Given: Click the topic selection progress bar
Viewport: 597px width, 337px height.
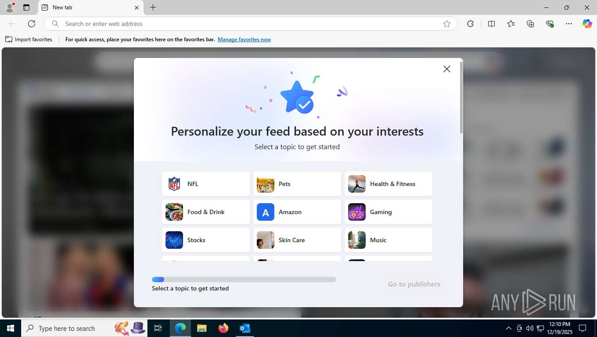Looking at the screenshot, I should point(244,280).
